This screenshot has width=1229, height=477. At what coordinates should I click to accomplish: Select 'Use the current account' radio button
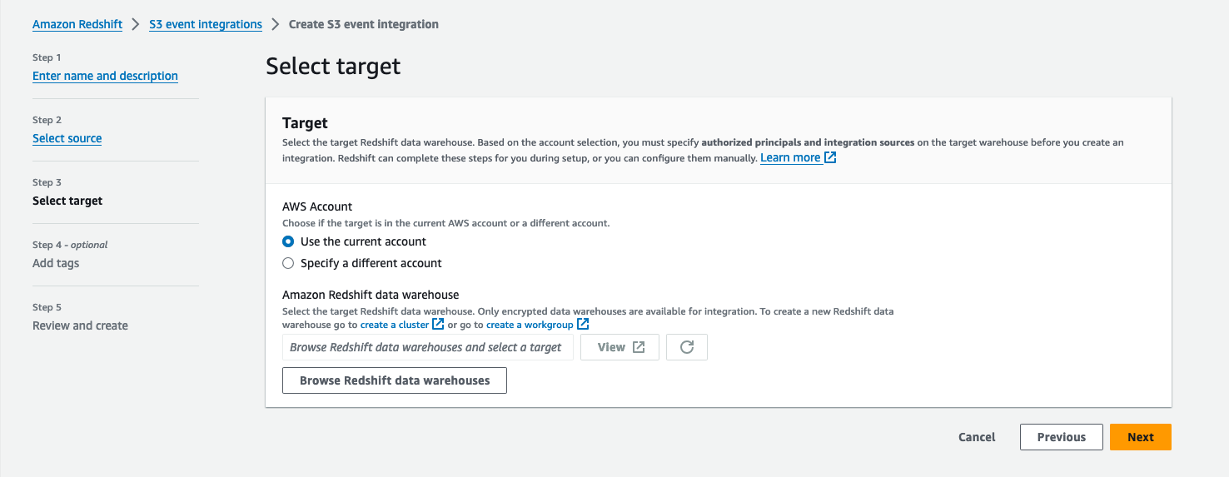pyautogui.click(x=288, y=241)
